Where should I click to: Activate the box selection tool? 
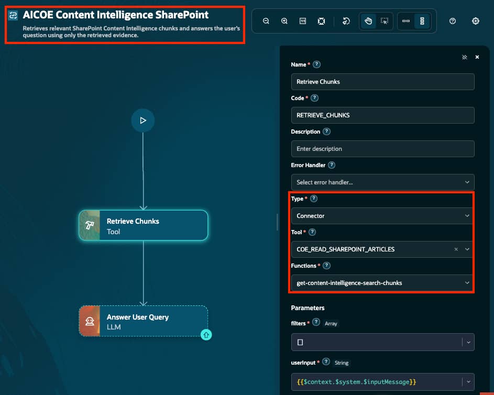385,21
